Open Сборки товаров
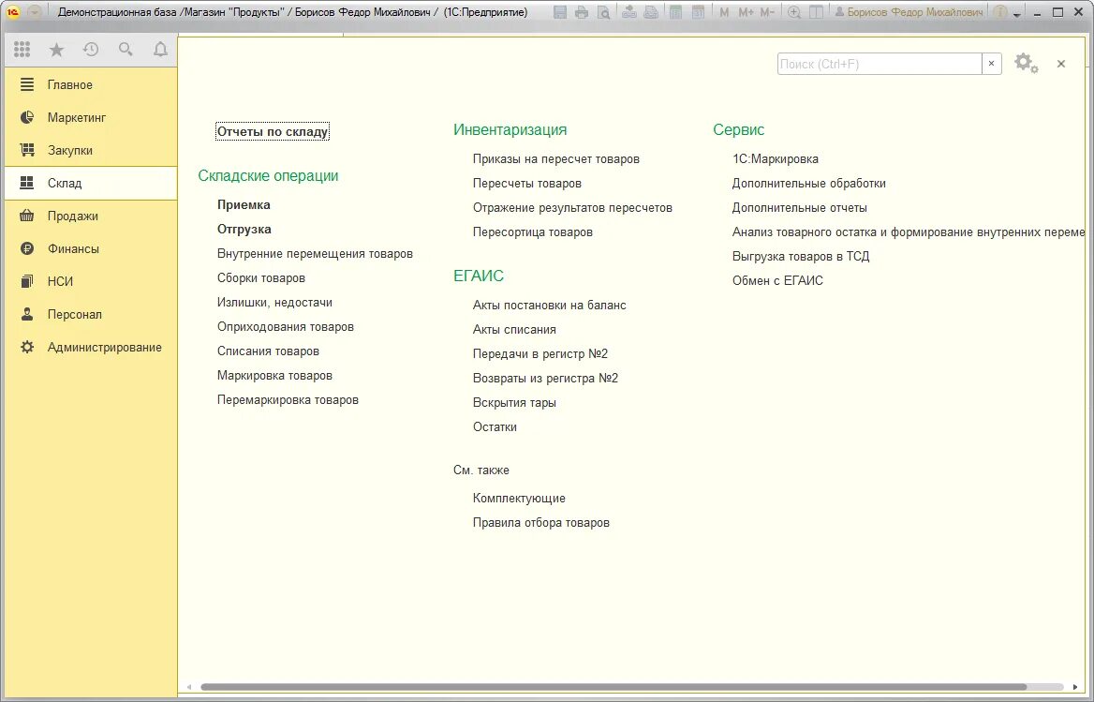This screenshot has height=702, width=1094. [x=261, y=277]
